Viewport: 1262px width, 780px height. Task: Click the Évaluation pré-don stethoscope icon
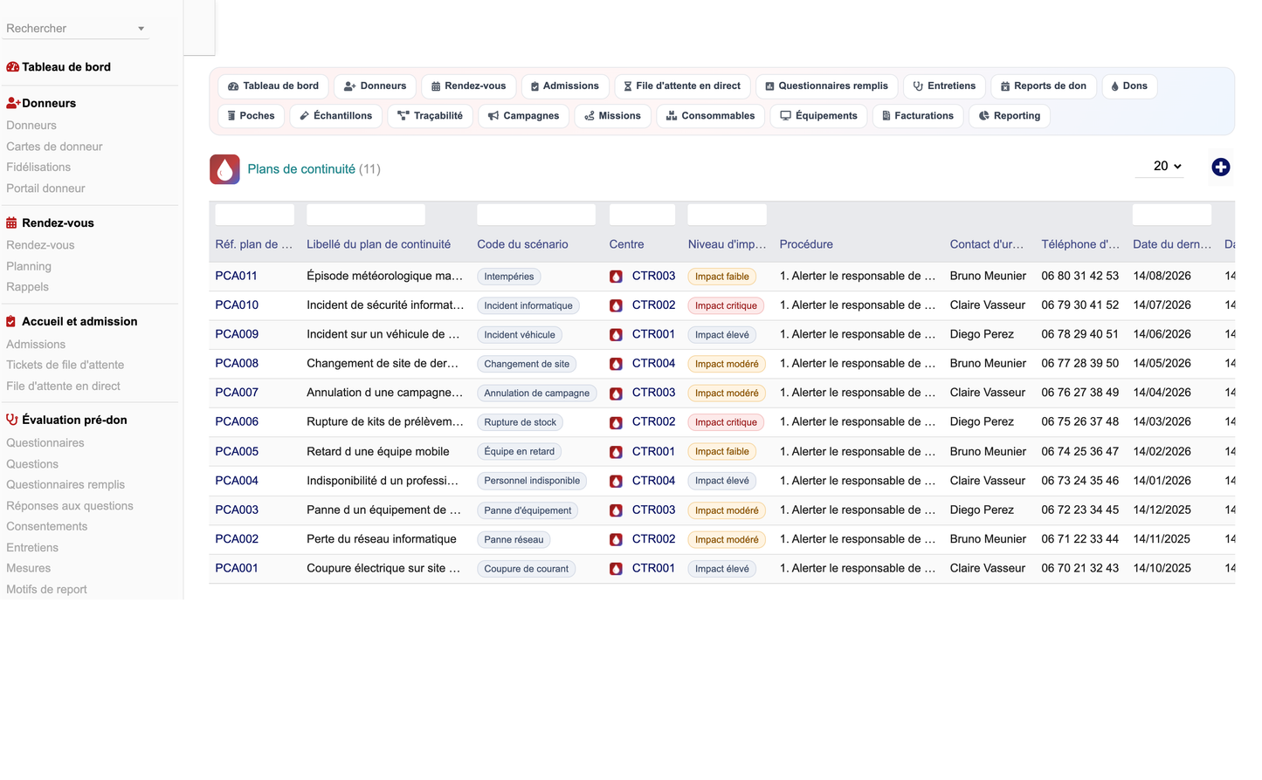[x=11, y=420]
